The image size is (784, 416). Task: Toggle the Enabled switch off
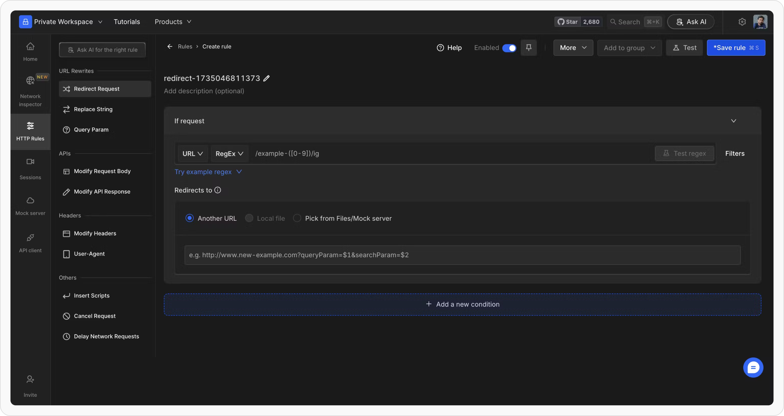[x=509, y=48]
